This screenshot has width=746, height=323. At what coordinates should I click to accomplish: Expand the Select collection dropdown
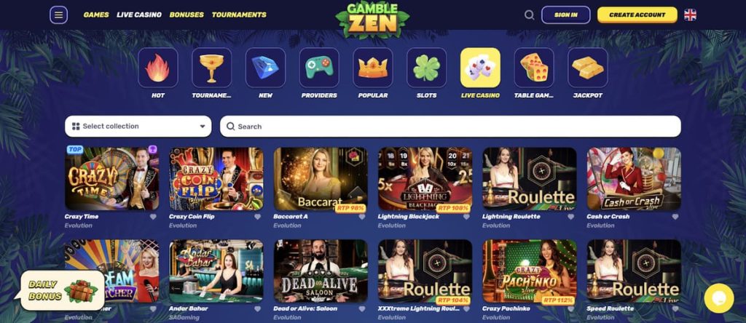(138, 127)
